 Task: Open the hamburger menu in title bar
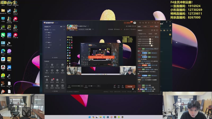click(x=149, y=23)
